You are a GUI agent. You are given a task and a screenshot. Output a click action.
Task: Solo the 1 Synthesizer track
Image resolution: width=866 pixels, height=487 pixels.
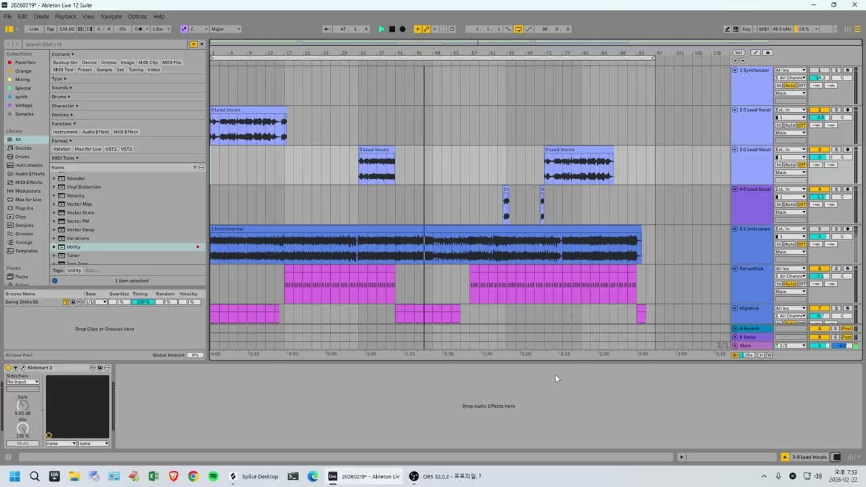836,70
